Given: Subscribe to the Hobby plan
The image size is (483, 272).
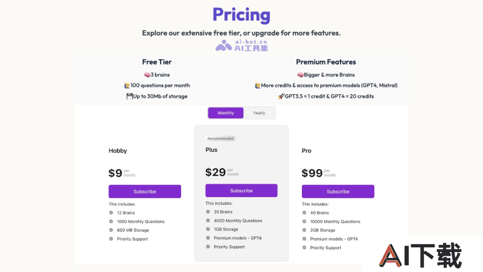Looking at the screenshot, I should point(145,192).
